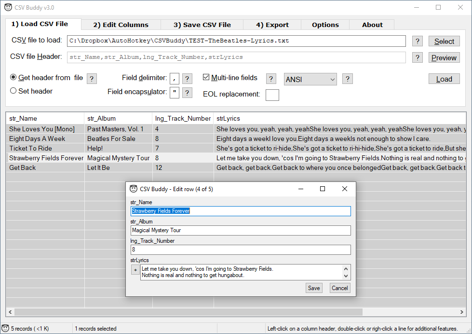Open help for CSV file to load

click(x=417, y=41)
